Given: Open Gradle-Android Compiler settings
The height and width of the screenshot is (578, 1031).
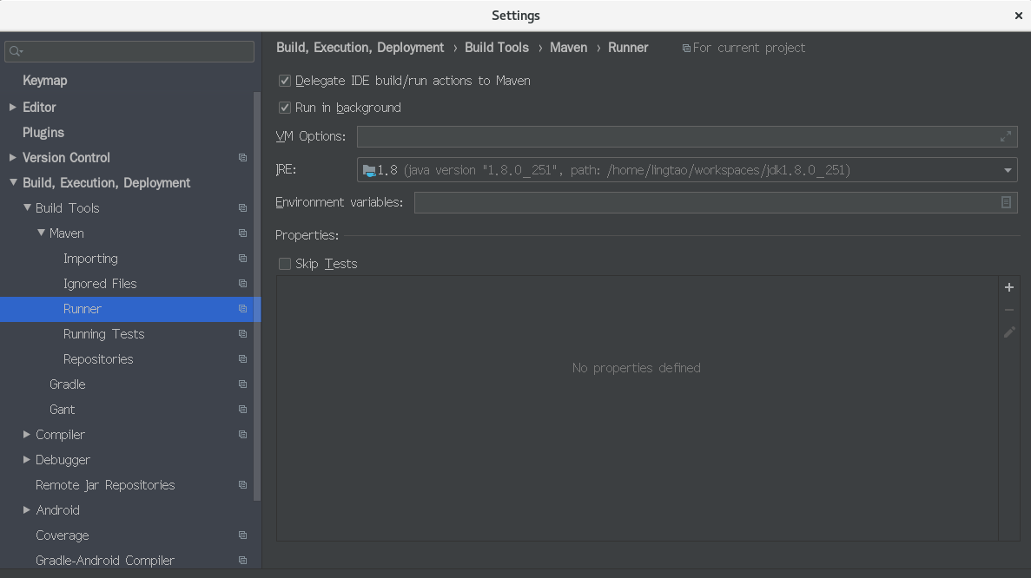Looking at the screenshot, I should click(105, 561).
